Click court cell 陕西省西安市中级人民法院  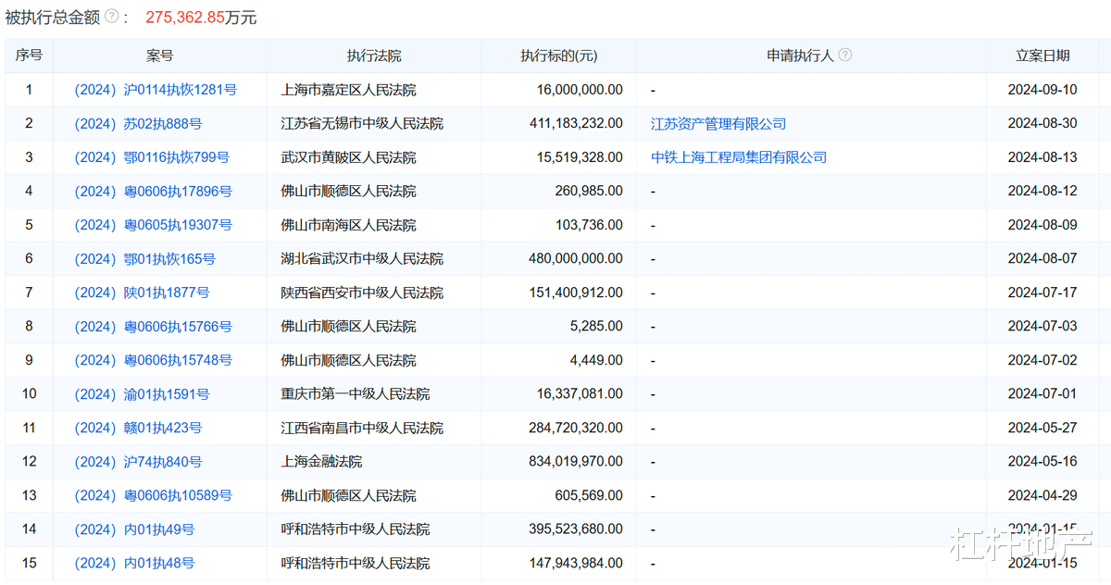coord(362,292)
